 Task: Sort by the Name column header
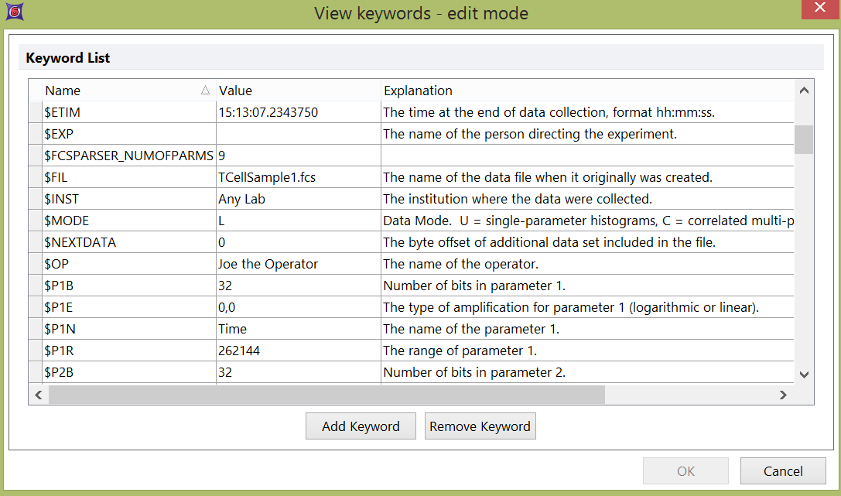[x=124, y=91]
